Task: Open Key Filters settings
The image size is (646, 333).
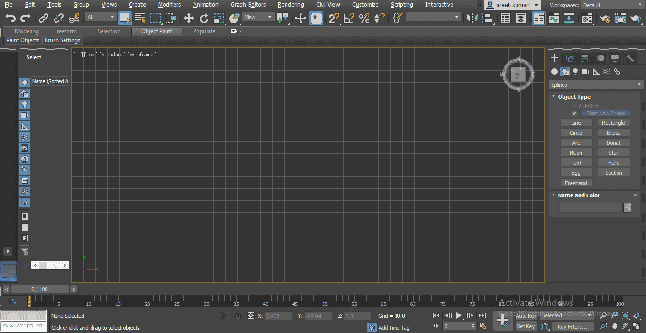Action: tap(572, 326)
